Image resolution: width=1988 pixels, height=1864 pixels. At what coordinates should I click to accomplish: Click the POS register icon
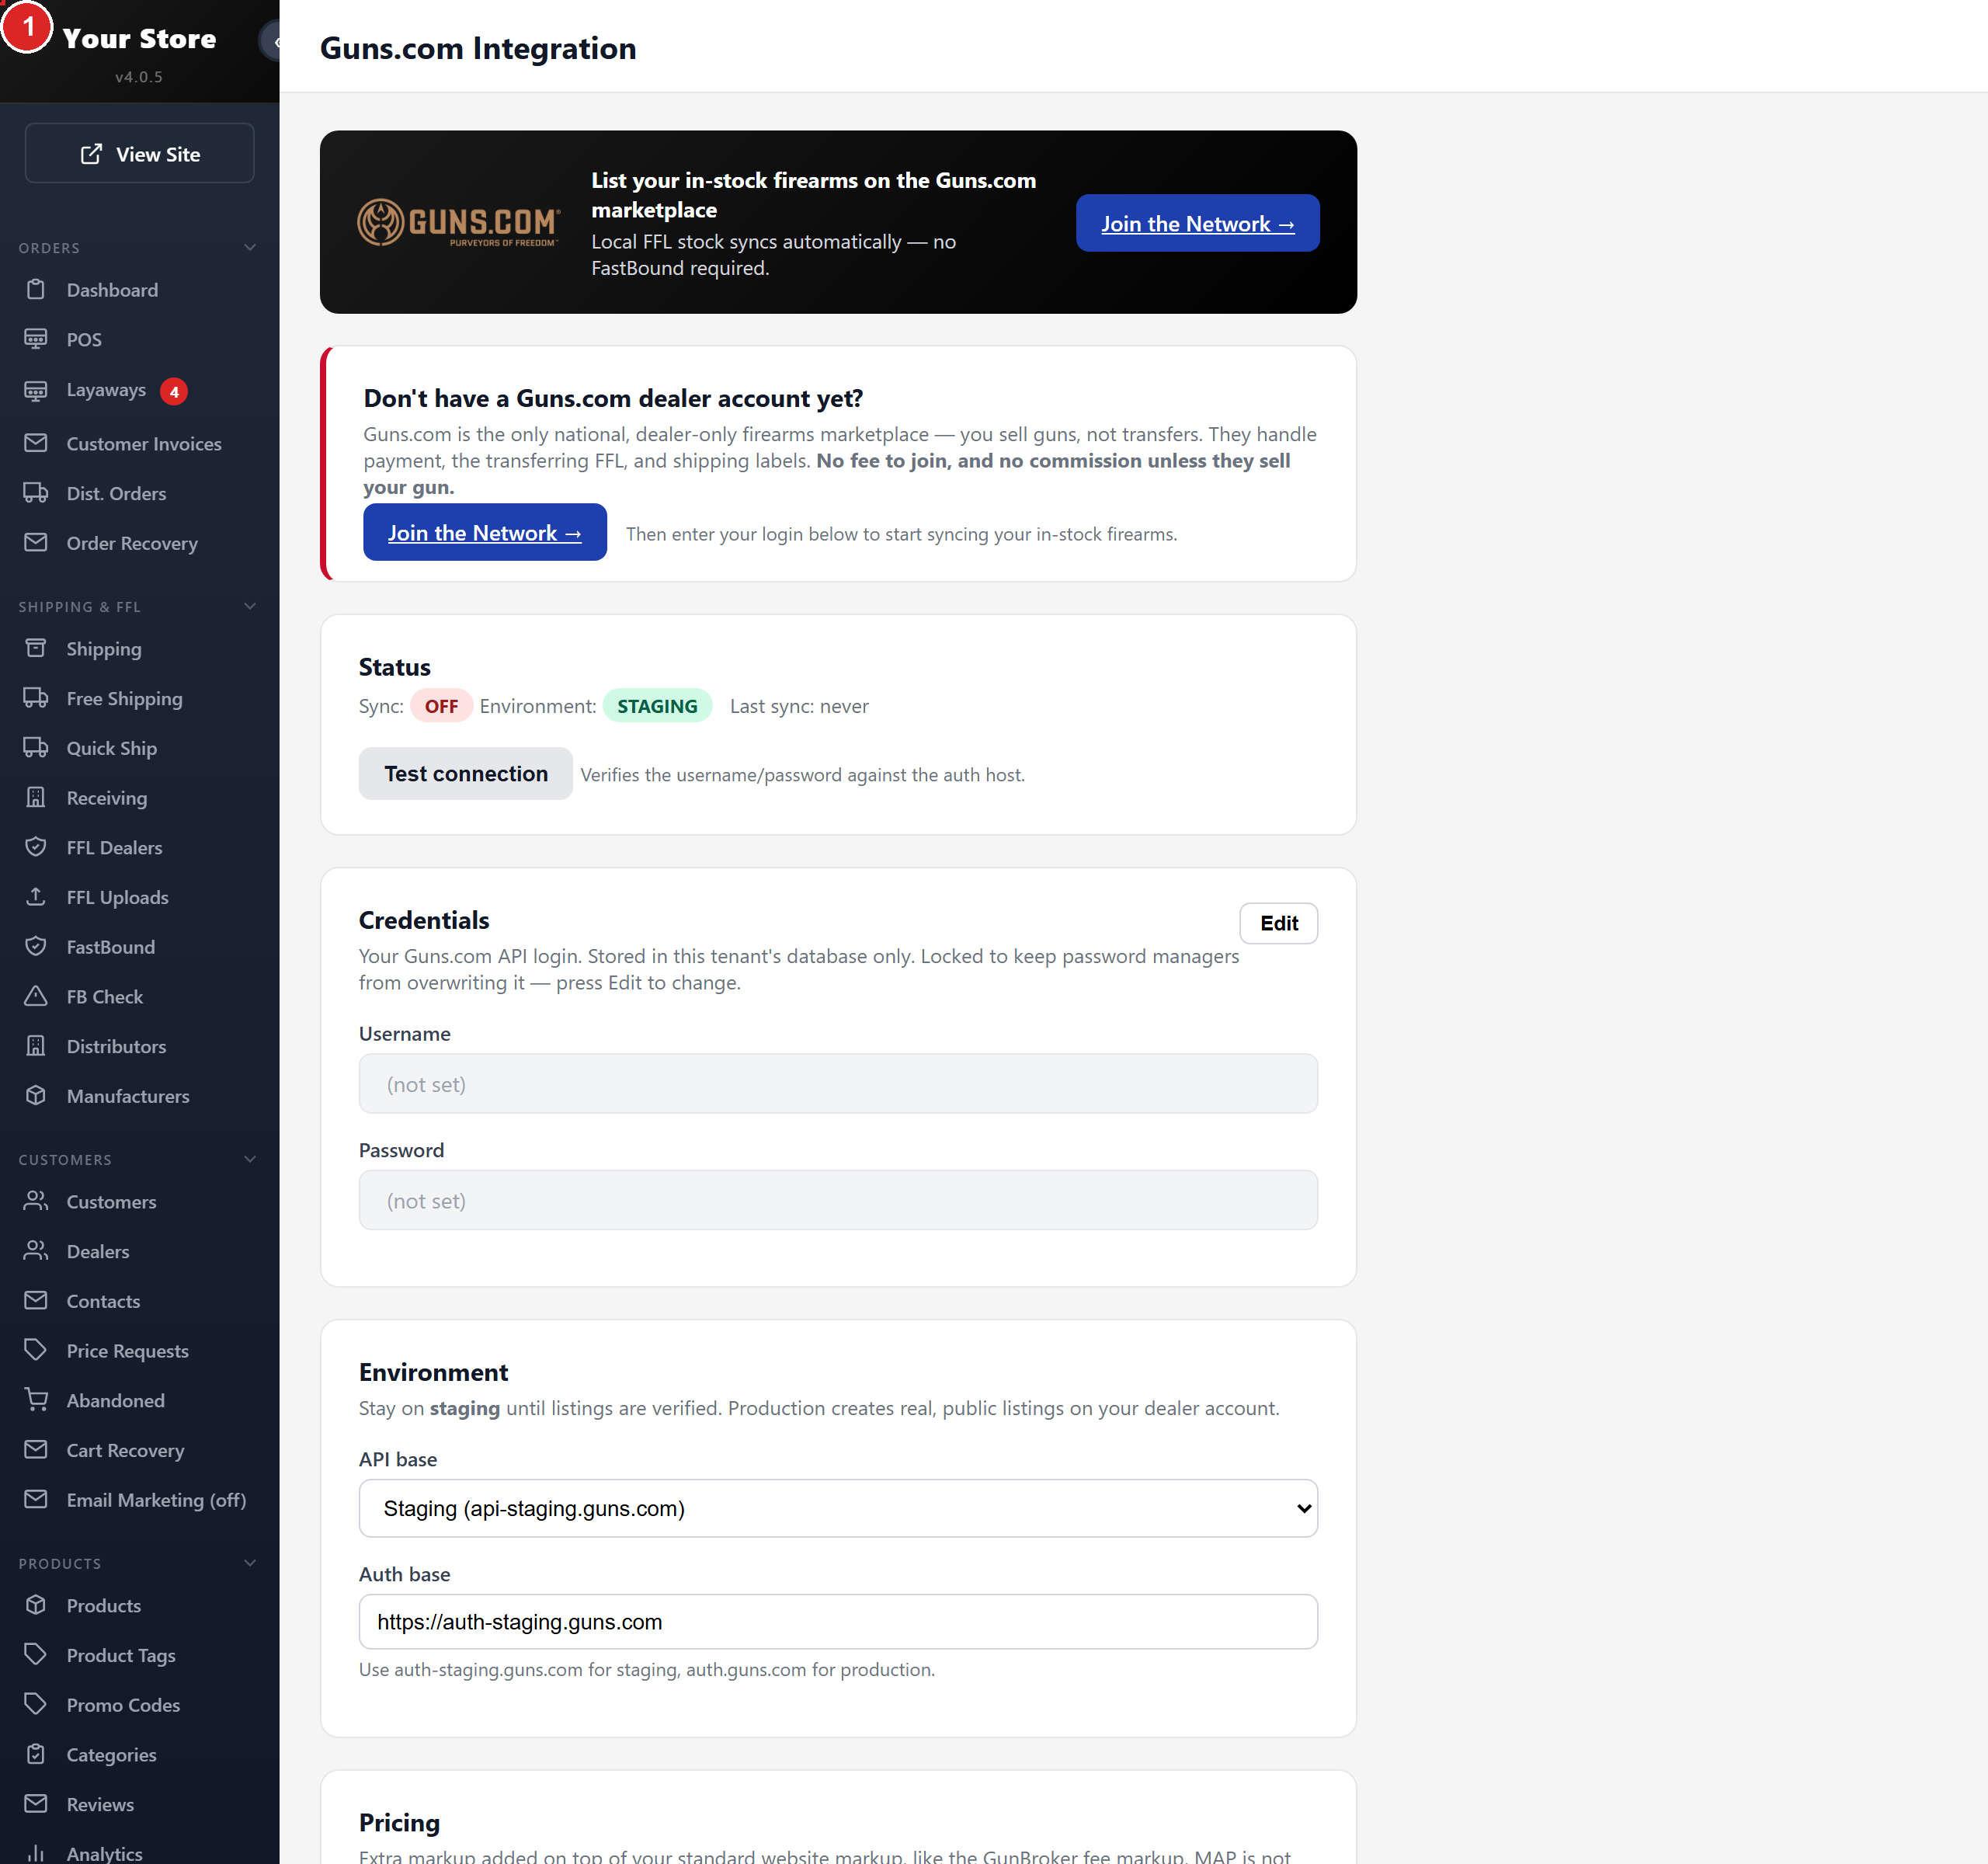click(x=36, y=339)
